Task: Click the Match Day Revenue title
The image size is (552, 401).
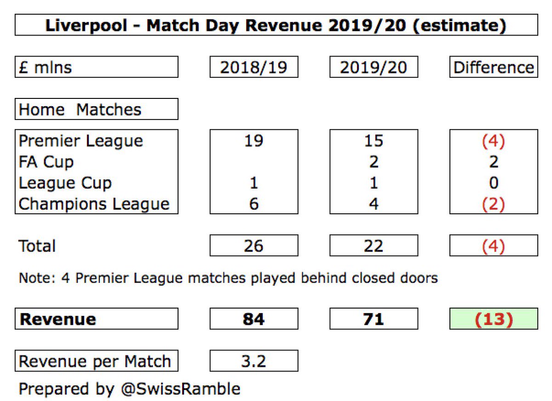Action: [x=276, y=25]
